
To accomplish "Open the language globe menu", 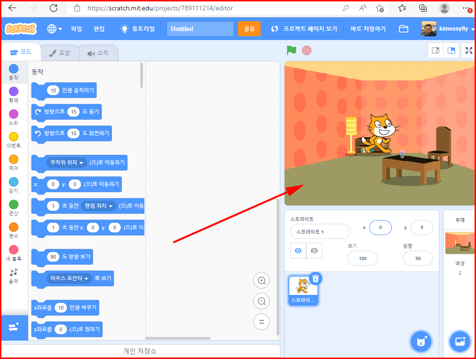I will [x=55, y=29].
